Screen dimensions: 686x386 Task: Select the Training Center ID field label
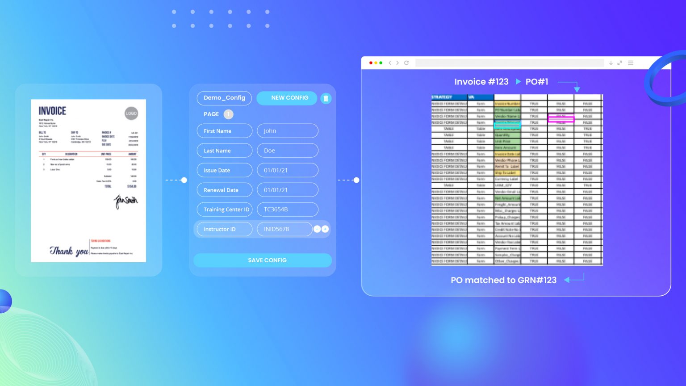[x=225, y=209]
